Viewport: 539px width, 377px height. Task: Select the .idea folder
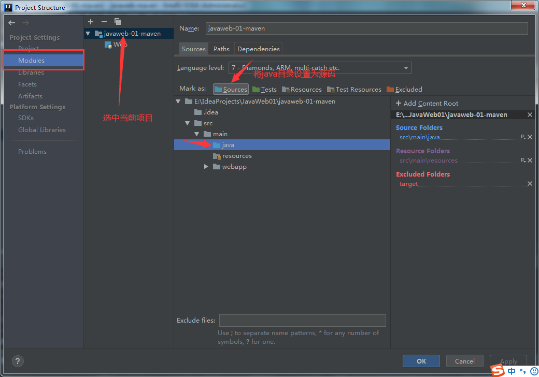click(x=206, y=112)
